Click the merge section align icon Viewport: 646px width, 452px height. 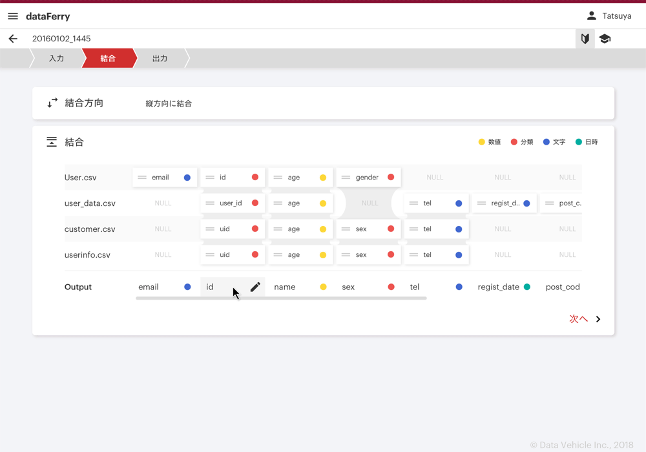coord(52,142)
